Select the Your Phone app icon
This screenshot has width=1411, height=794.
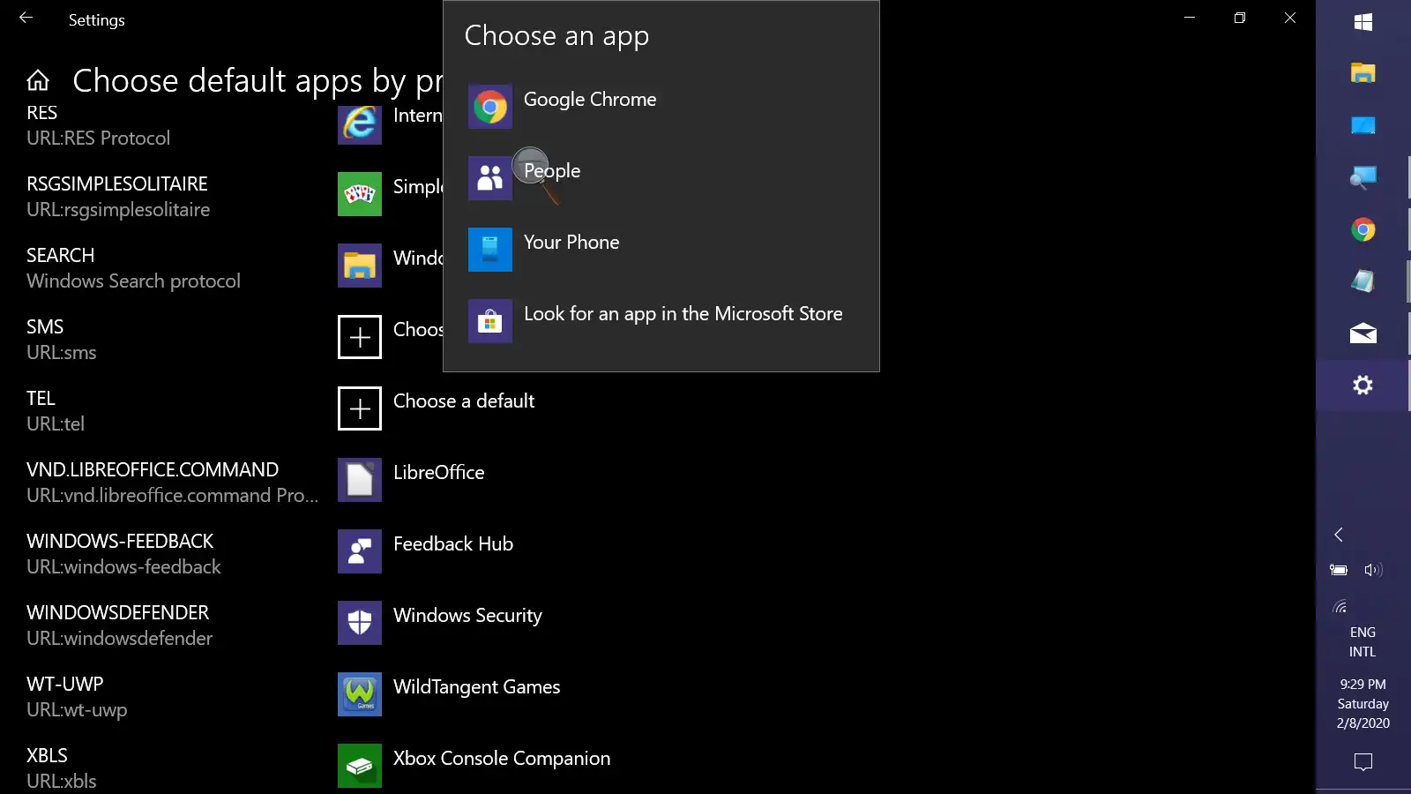(x=490, y=250)
